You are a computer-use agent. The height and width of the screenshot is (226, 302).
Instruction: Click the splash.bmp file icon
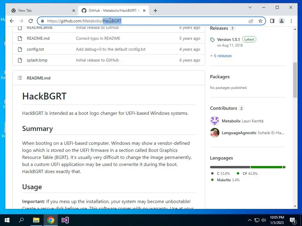(20, 60)
